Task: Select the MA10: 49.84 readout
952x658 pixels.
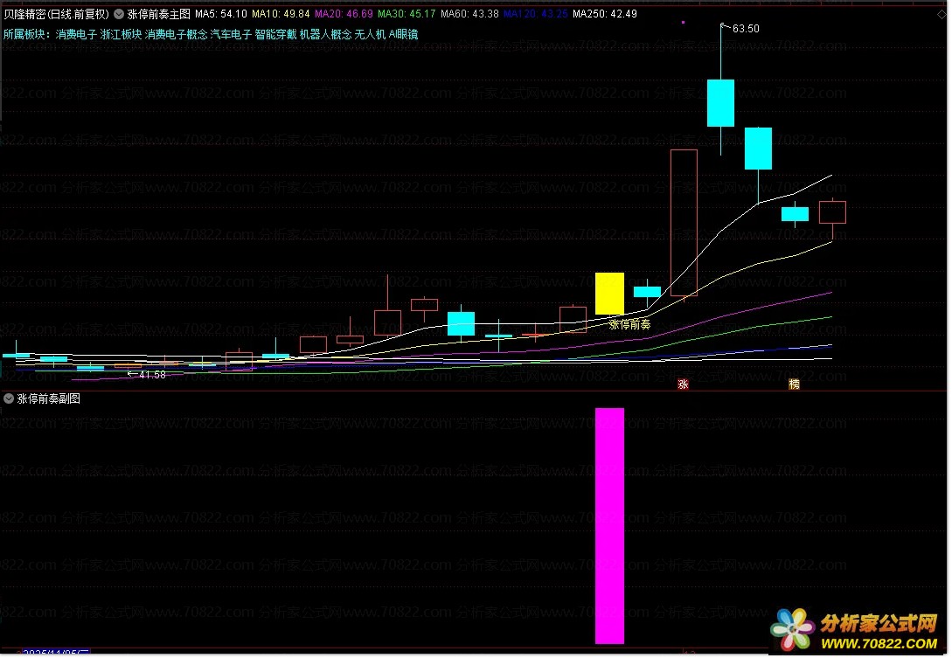Action: pos(281,14)
